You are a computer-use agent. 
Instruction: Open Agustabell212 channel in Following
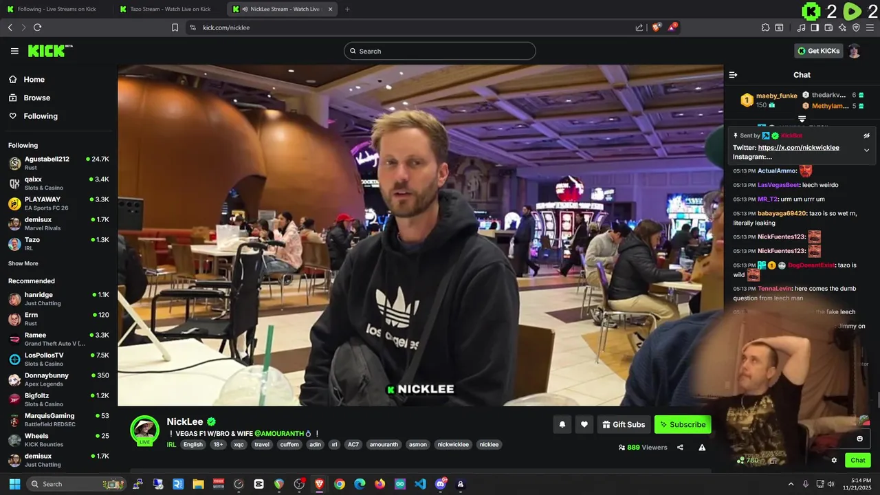(58, 163)
